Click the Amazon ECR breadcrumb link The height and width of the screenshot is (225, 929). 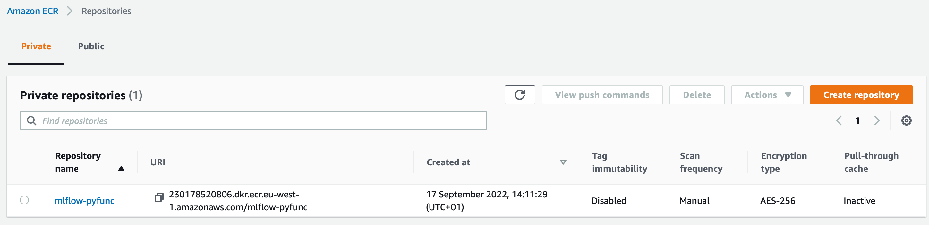(32, 11)
